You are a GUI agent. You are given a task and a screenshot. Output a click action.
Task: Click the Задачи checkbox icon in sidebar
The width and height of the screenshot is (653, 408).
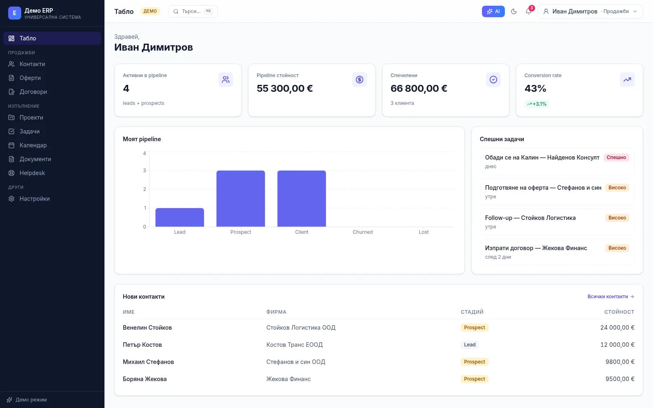[11, 131]
